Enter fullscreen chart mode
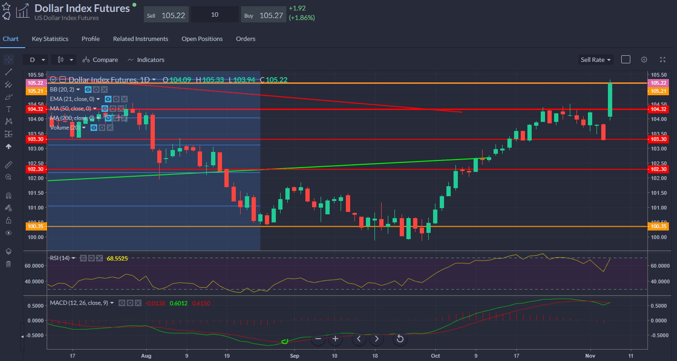 click(x=663, y=60)
